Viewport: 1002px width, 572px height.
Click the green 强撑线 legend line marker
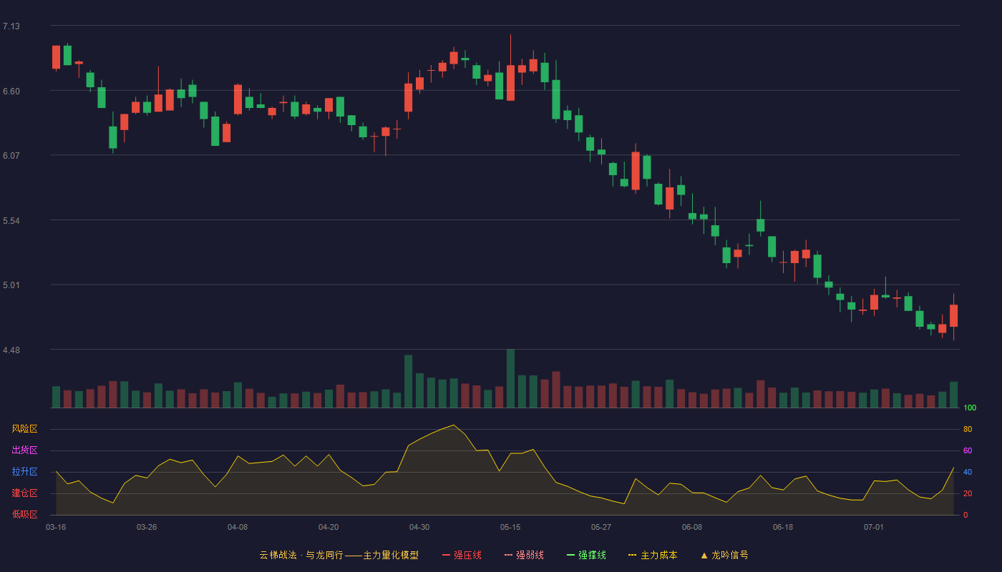pyautogui.click(x=571, y=555)
